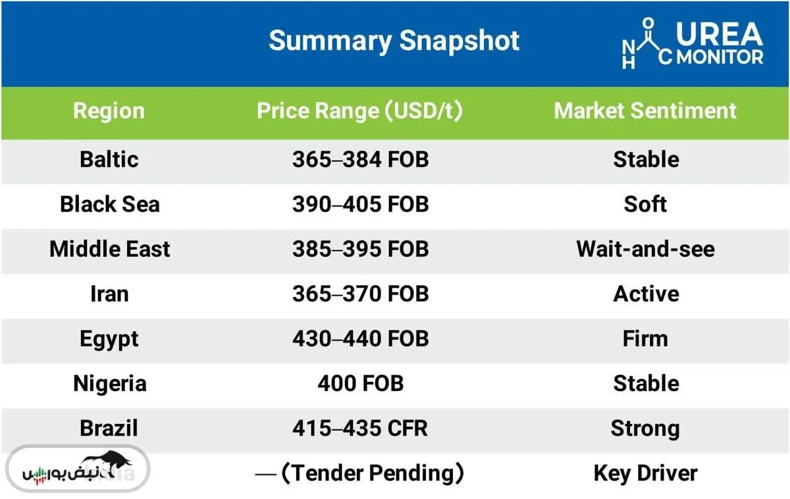Click the Urea Monitor molecule logo
The width and height of the screenshot is (790, 499).
click(x=693, y=43)
